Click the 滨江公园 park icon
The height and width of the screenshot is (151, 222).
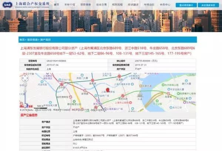coord(157,101)
